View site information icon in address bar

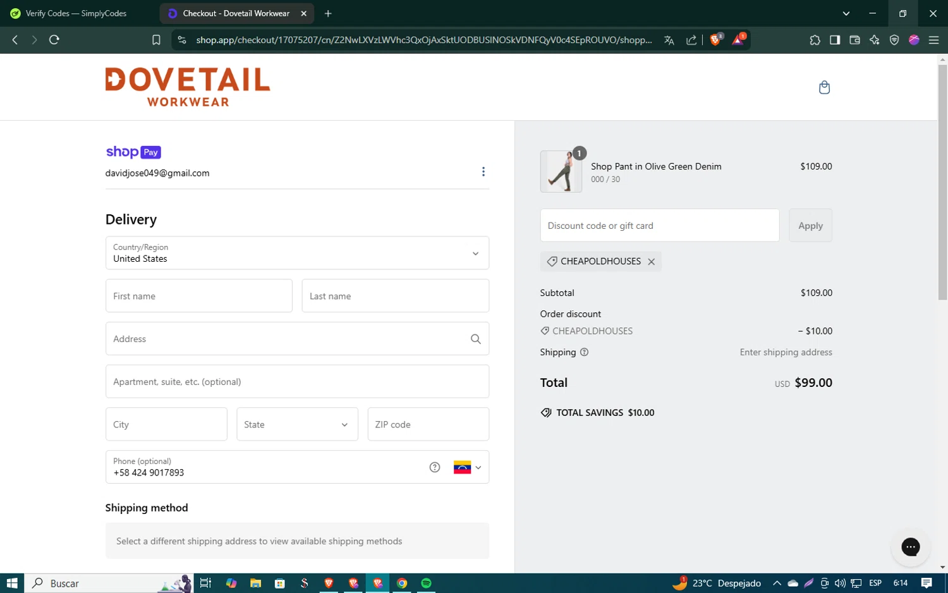click(182, 40)
